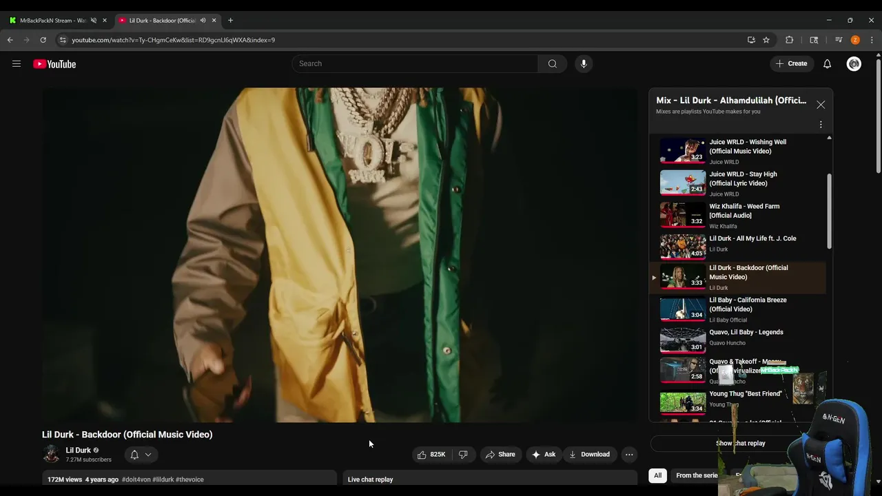
Task: Open the browser Extensions puzzle icon
Action: [x=790, y=40]
